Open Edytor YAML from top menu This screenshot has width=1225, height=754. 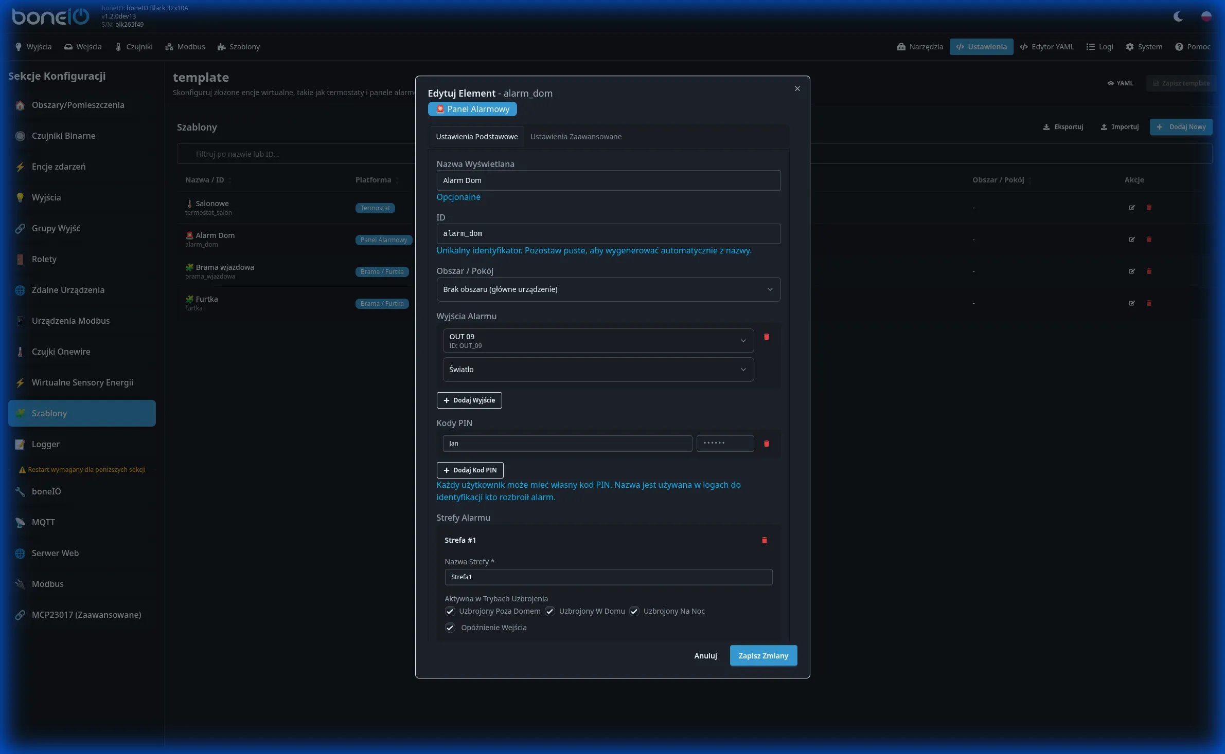click(1047, 47)
